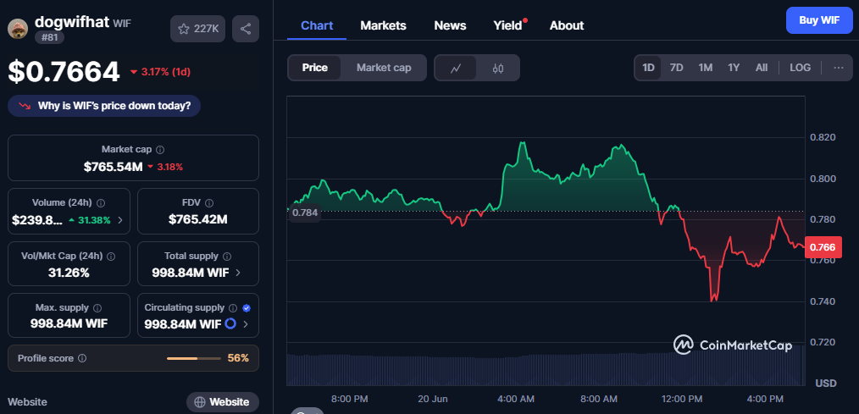859x414 pixels.
Task: Show FDV info icon
Action: 208,203
